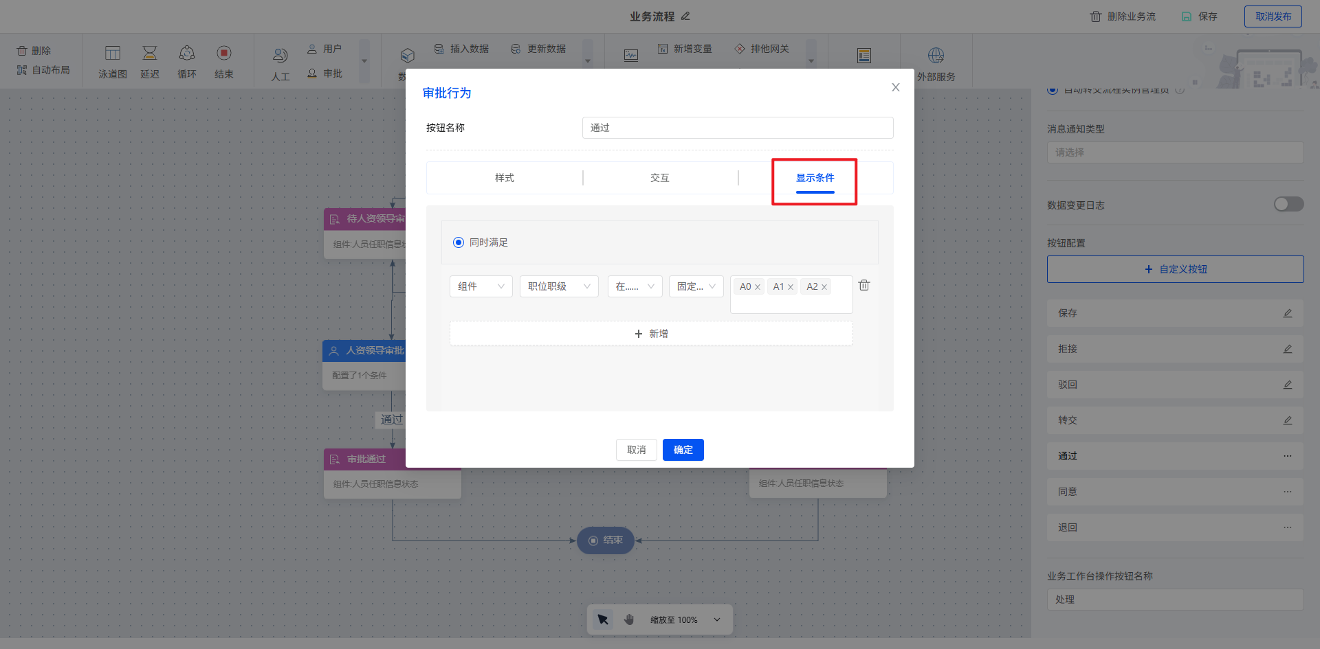Select the 同时满足 radio button
This screenshot has height=649, width=1320.
tap(459, 242)
